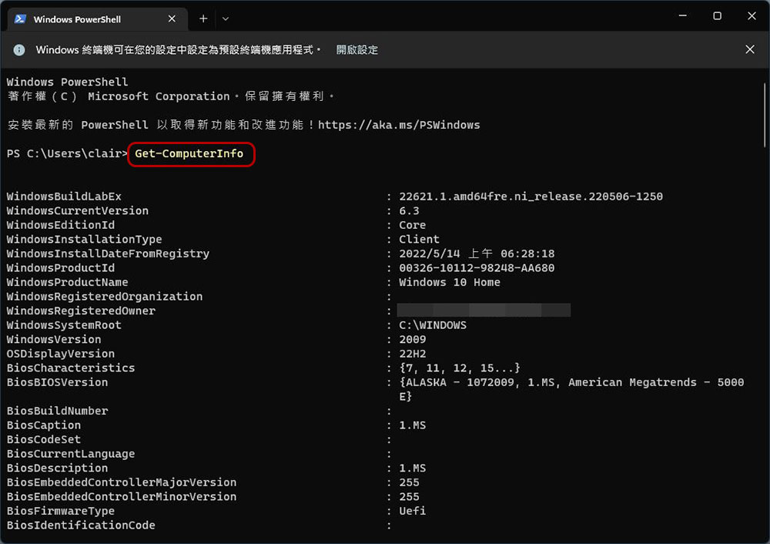Click the WindowsEditionId value Core
This screenshot has width=770, height=544.
pos(413,225)
